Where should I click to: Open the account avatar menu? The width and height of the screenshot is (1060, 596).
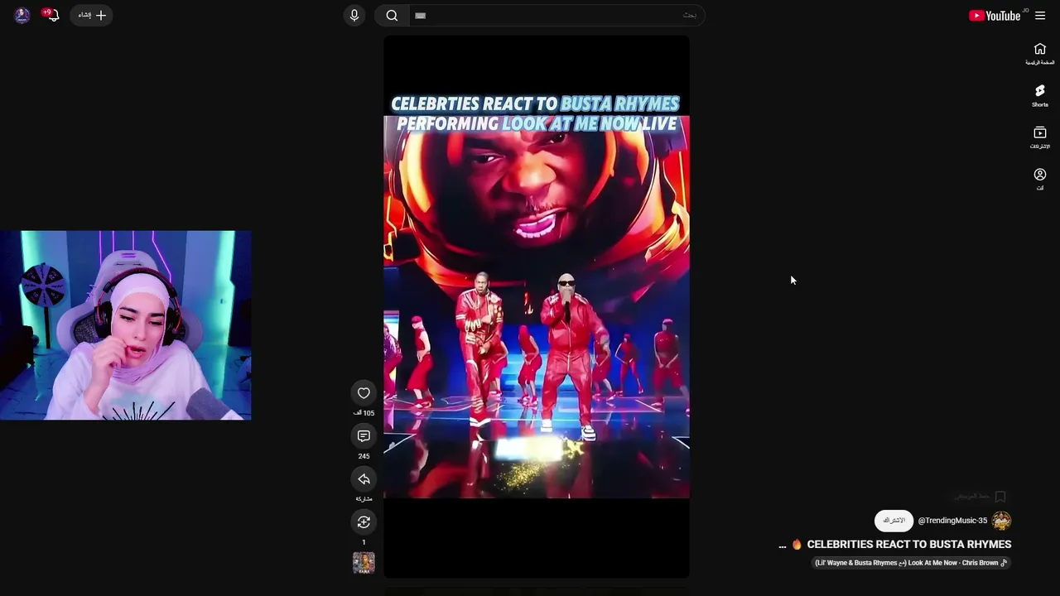pos(22,16)
